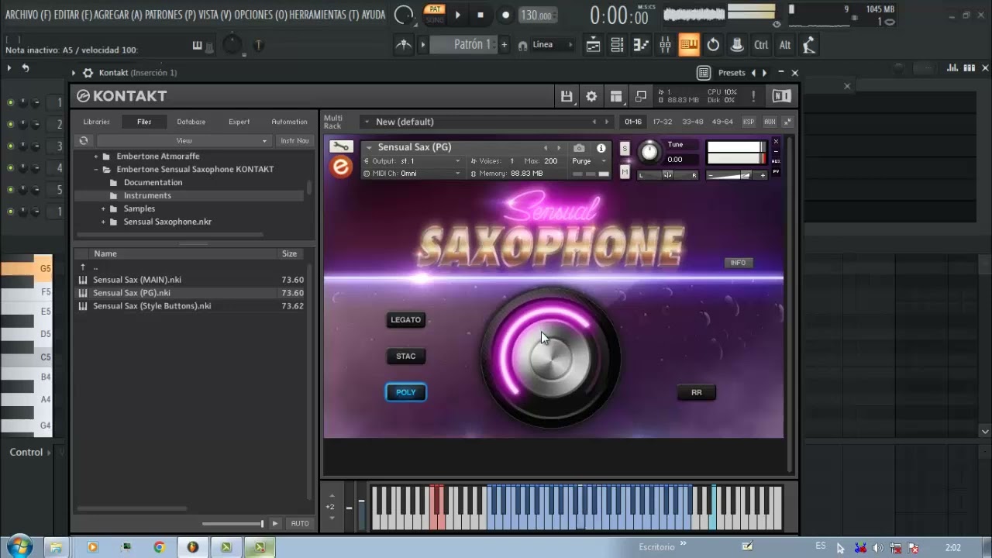The image size is (992, 558).
Task: Enable STAC articulation
Action: [x=406, y=356]
